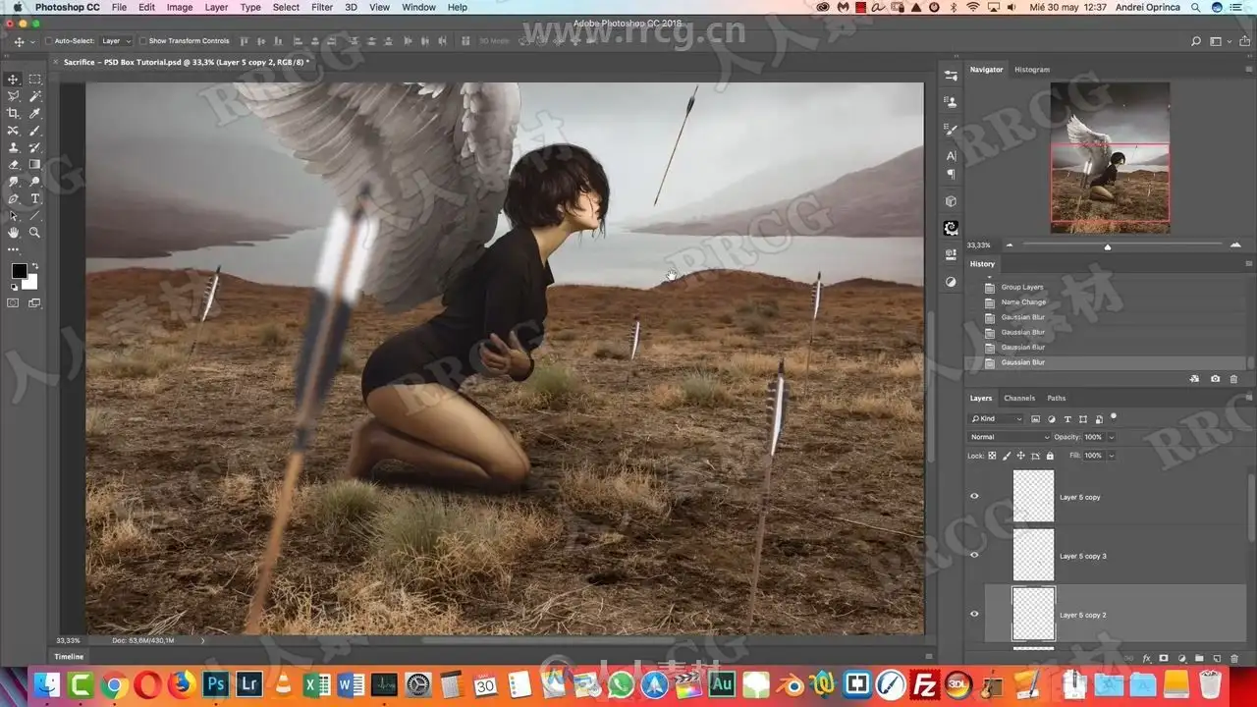
Task: Switch to the Channels tab
Action: pyautogui.click(x=1019, y=398)
